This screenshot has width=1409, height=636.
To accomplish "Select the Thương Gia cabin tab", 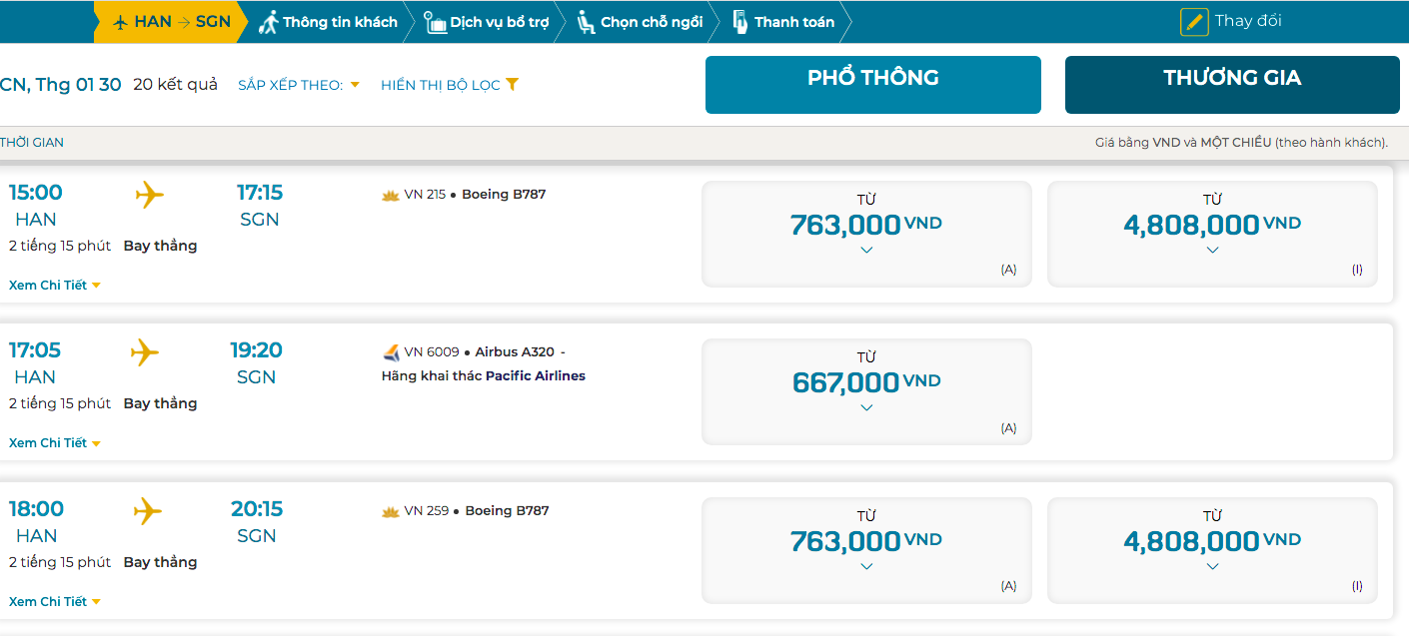I will 1231,84.
